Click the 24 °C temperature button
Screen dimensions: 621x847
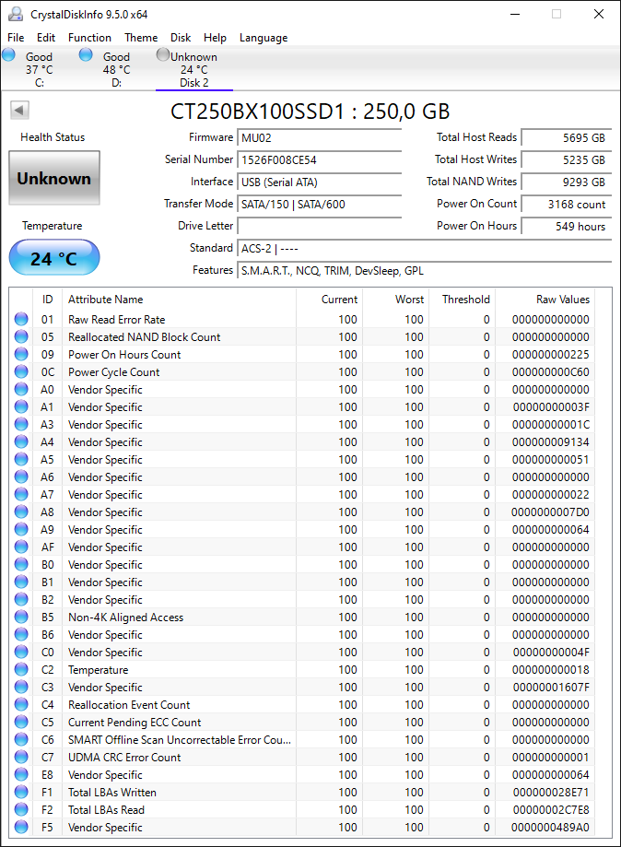coord(54,258)
